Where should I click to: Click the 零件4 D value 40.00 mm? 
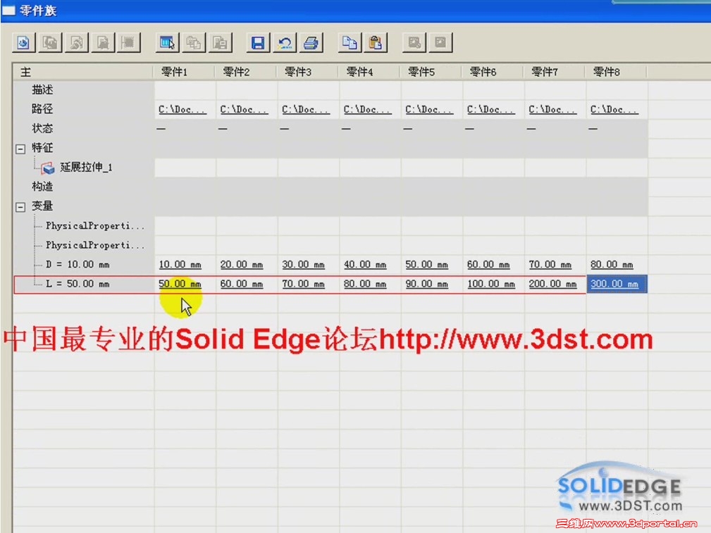point(365,265)
